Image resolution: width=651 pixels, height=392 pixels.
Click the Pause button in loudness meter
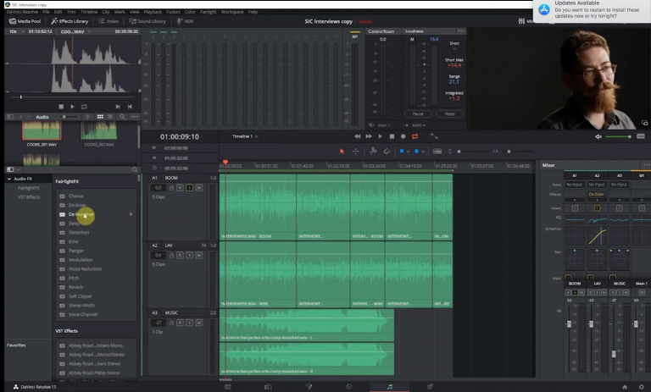(418, 113)
